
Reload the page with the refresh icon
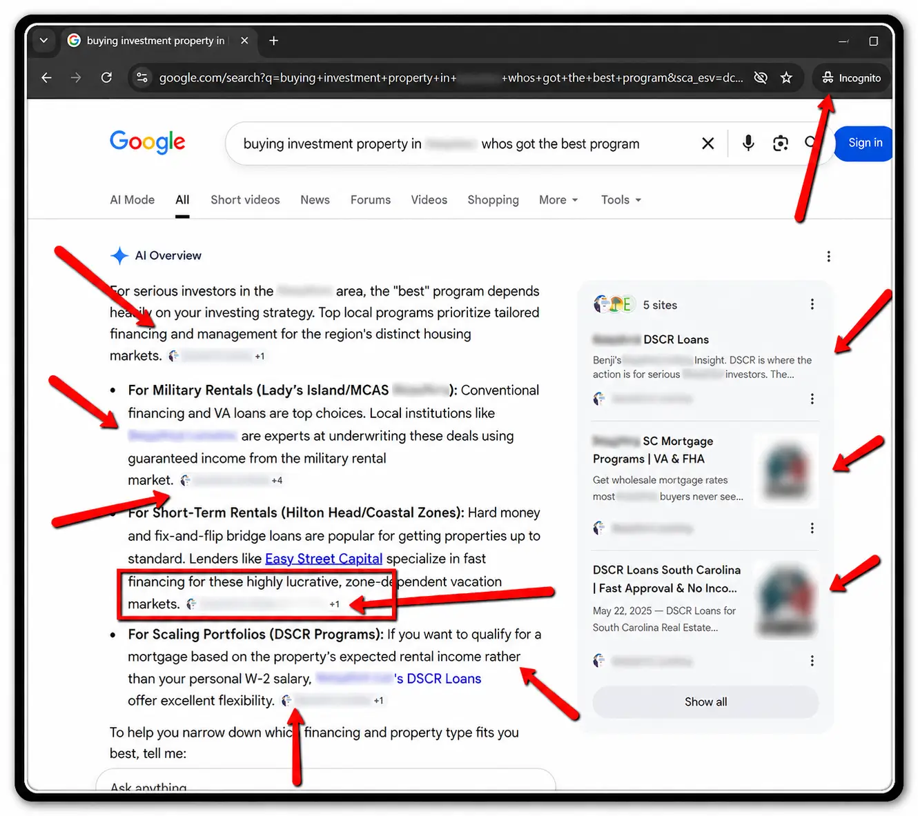point(106,78)
